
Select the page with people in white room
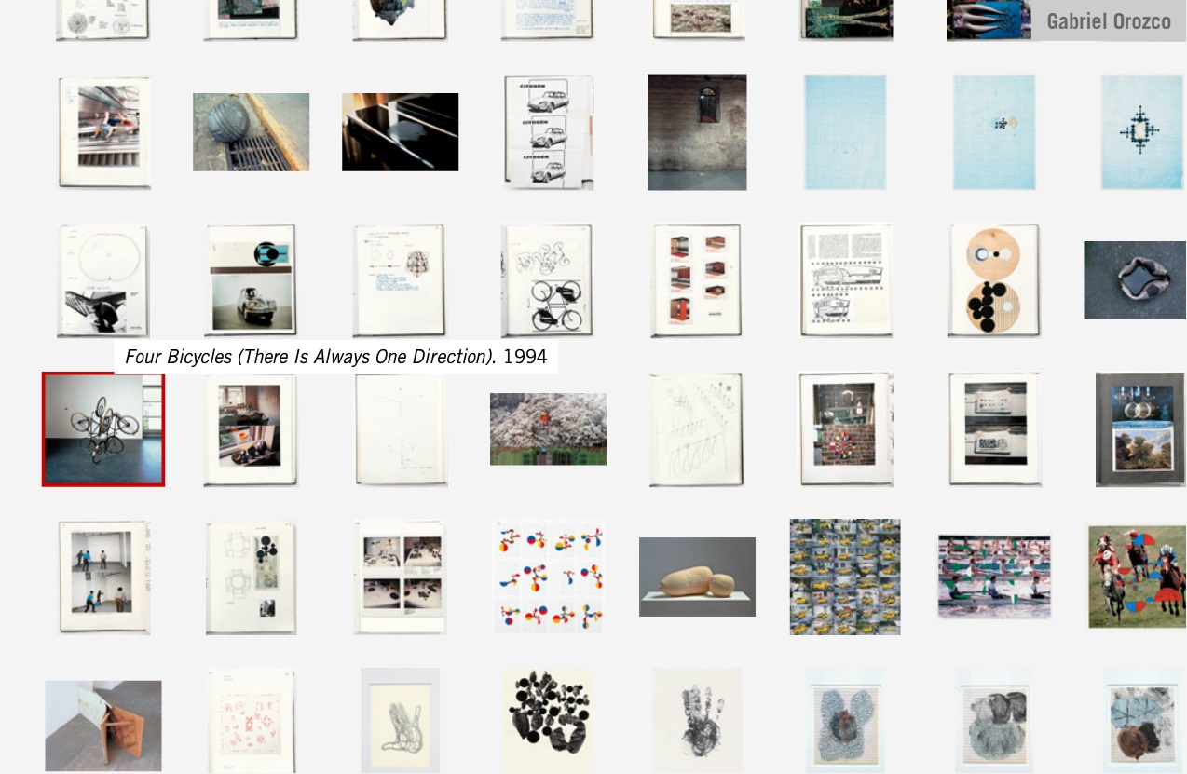(103, 577)
